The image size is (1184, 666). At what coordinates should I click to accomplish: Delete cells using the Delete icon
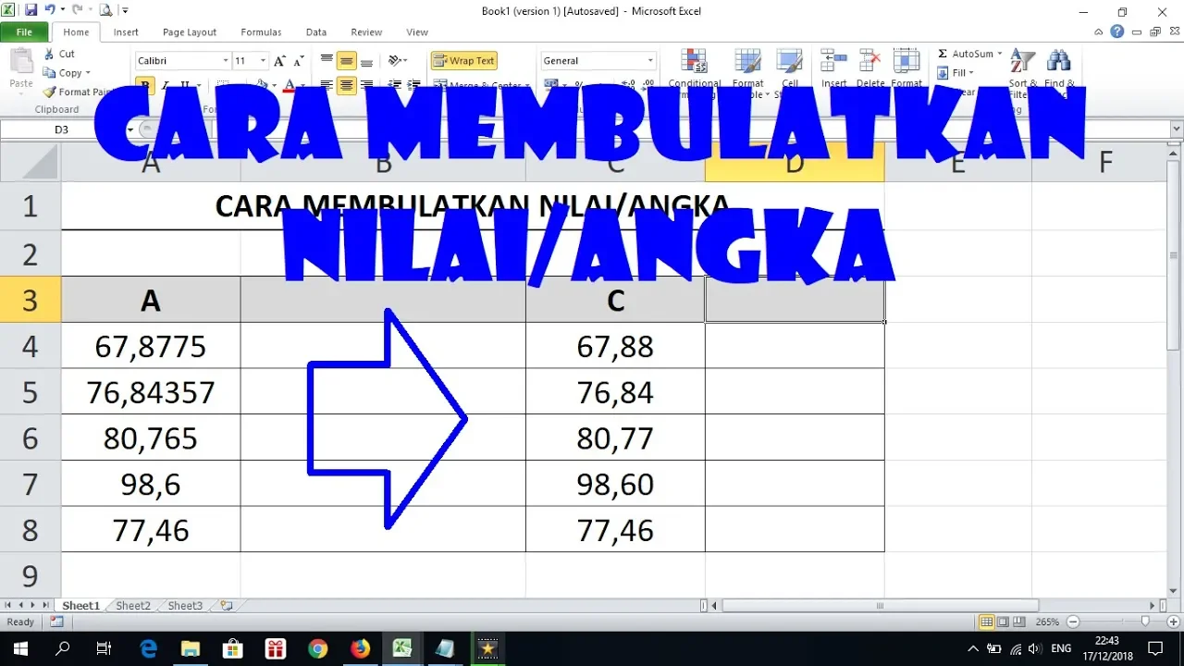point(869,60)
